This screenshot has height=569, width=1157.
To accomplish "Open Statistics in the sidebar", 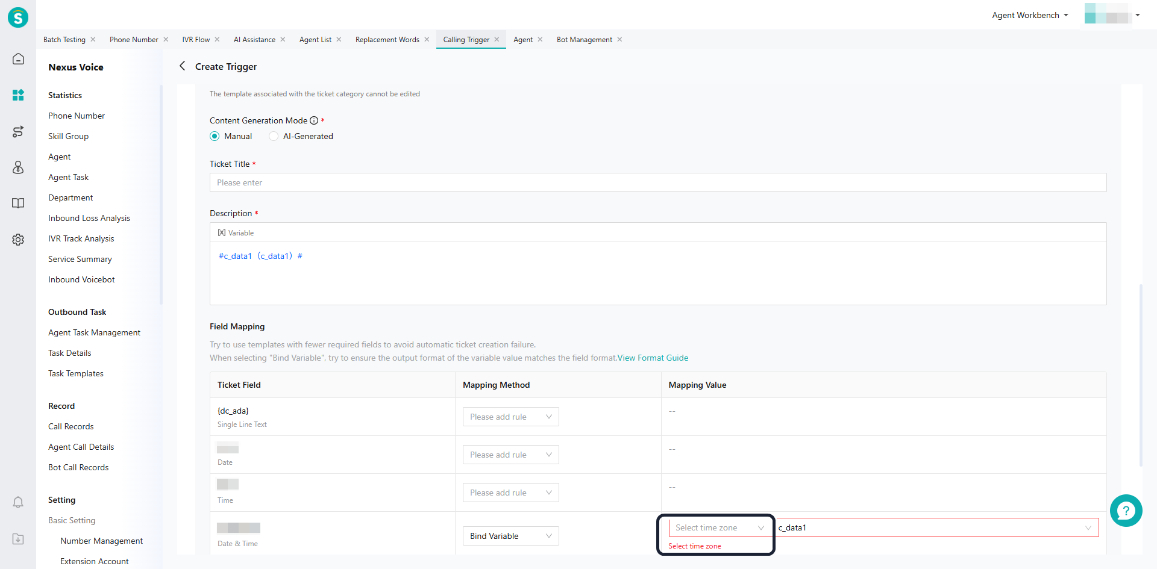I will pyautogui.click(x=65, y=95).
